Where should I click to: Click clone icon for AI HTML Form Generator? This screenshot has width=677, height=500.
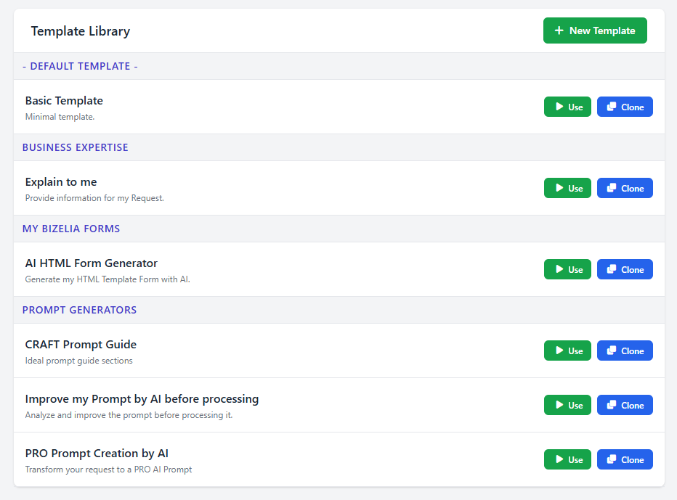[x=612, y=269]
